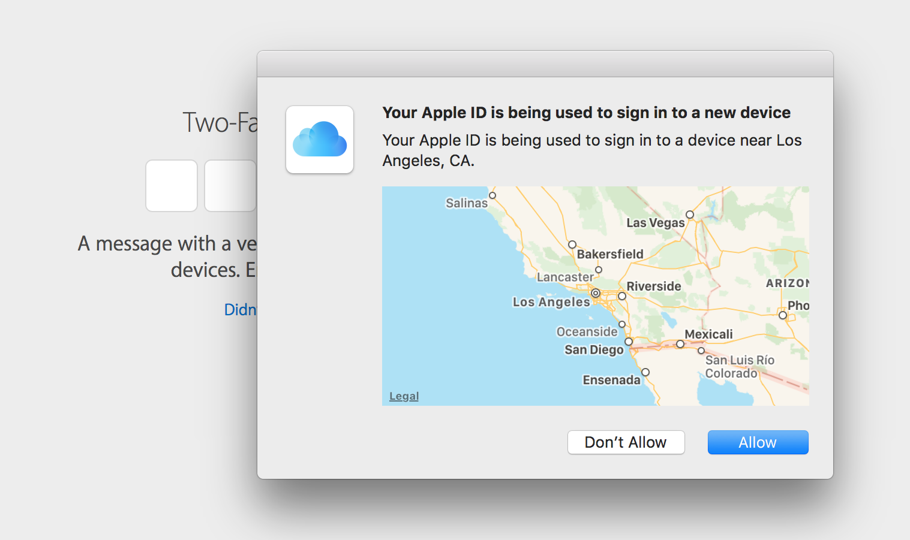Click the San Luis Río Colorado label

point(740,367)
